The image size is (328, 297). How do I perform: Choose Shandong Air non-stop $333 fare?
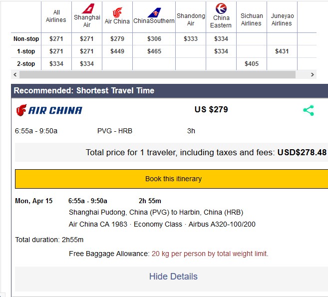coord(191,39)
